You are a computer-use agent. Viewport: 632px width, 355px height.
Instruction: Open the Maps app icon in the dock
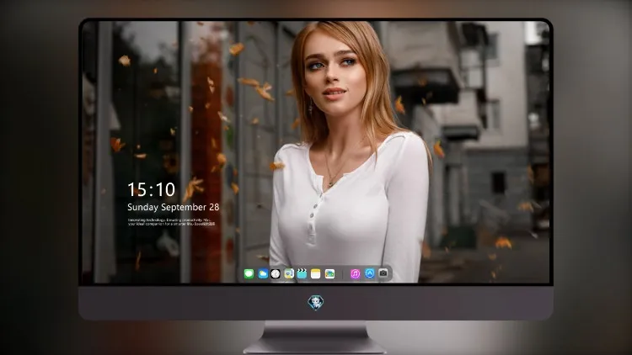coord(289,273)
